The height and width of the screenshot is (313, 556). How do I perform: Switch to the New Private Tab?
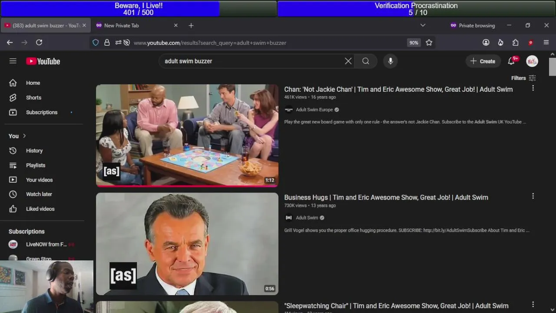click(137, 26)
